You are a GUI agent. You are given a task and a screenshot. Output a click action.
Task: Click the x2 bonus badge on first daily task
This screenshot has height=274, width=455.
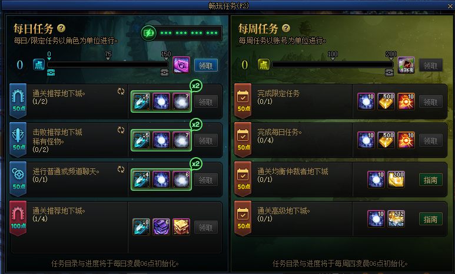coord(196,86)
